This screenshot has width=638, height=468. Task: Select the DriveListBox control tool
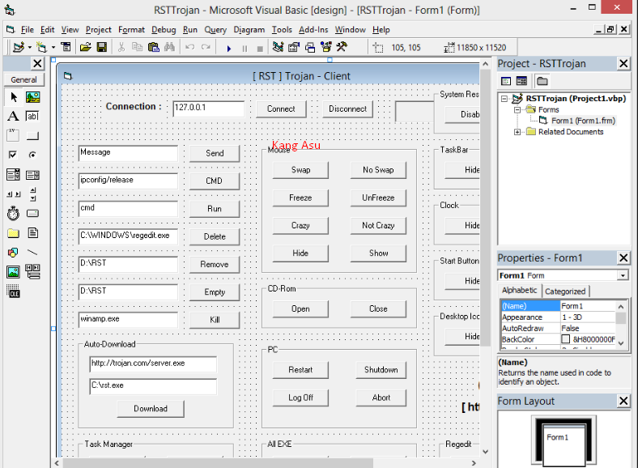pos(32,213)
